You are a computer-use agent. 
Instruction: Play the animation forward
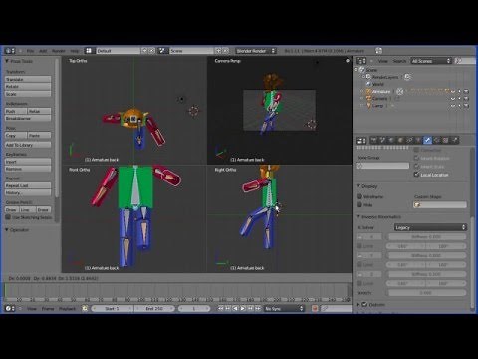click(x=243, y=309)
